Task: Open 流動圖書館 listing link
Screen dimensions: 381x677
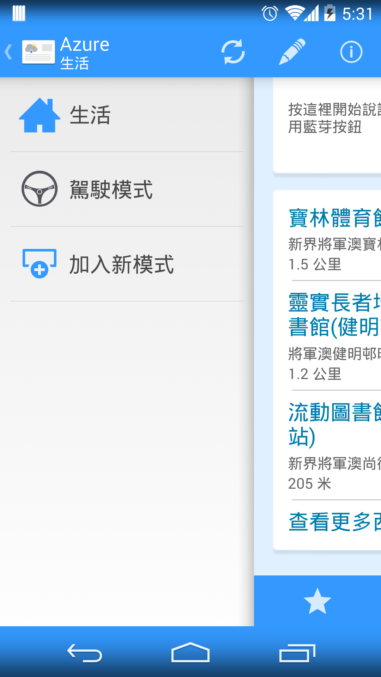Action: (334, 424)
